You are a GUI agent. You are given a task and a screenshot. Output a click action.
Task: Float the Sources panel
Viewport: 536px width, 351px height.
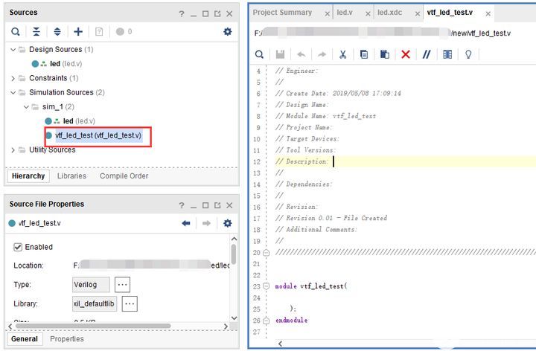[217, 13]
